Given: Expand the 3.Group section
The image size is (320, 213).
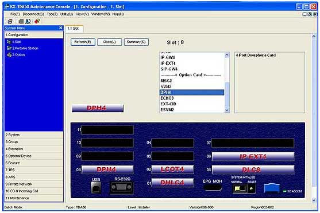Looking at the screenshot, I should point(34,142).
